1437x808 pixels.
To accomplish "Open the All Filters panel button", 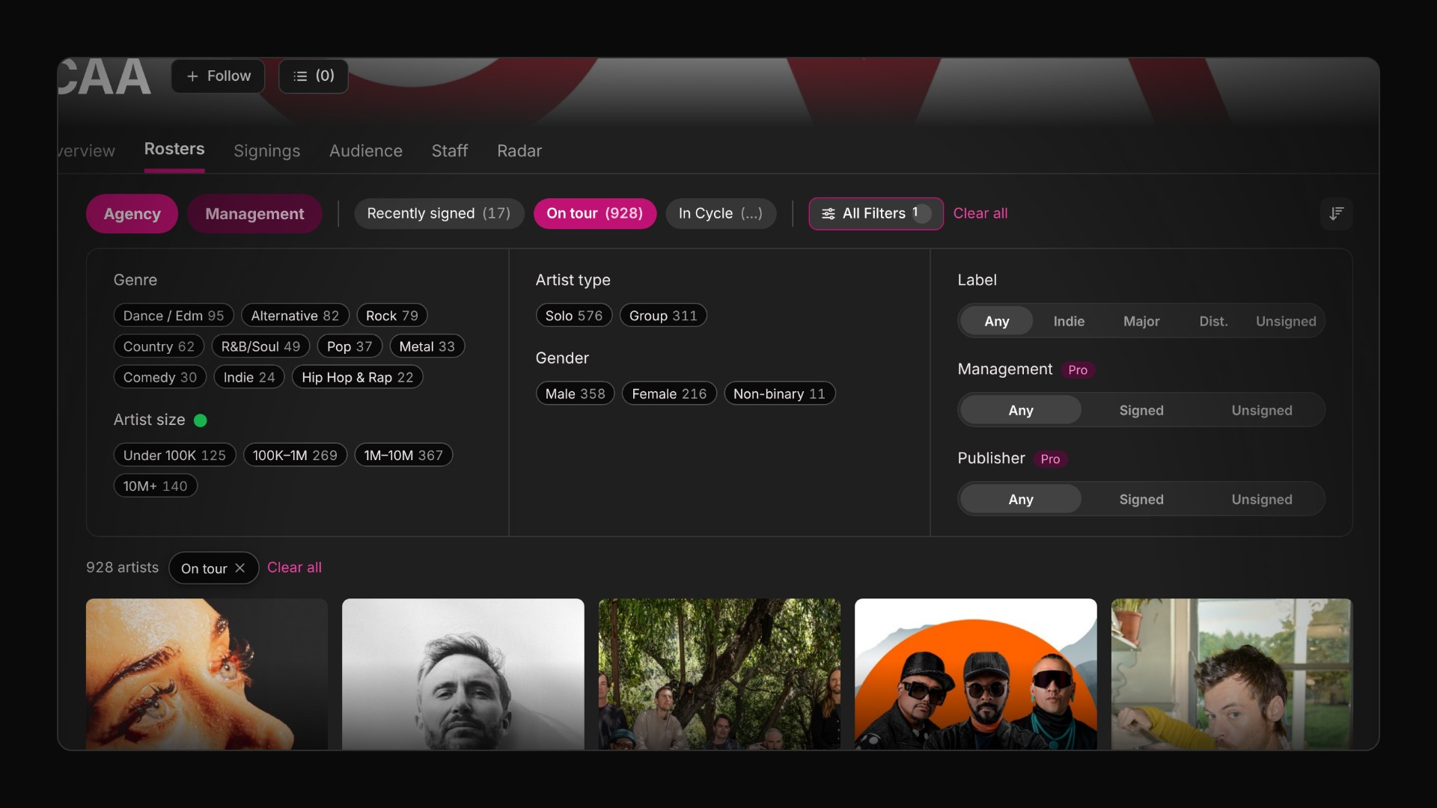I will tap(876, 213).
